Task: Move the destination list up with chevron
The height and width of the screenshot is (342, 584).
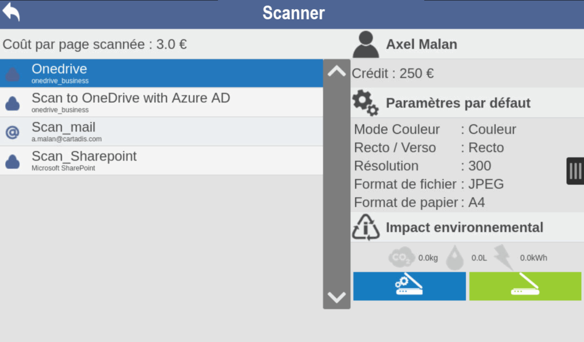Action: pyautogui.click(x=336, y=71)
